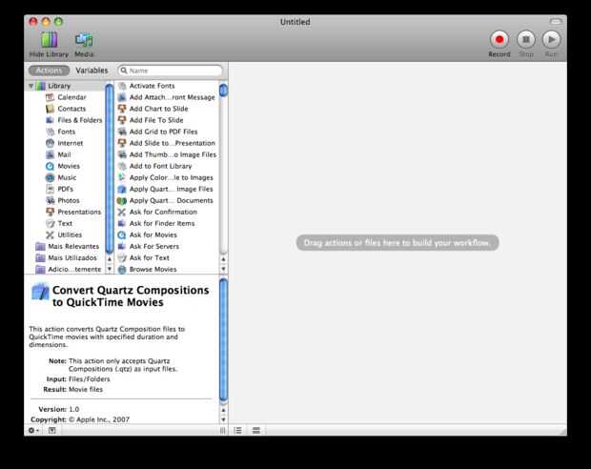Open the gear action menu
This screenshot has height=469, width=591.
click(33, 430)
